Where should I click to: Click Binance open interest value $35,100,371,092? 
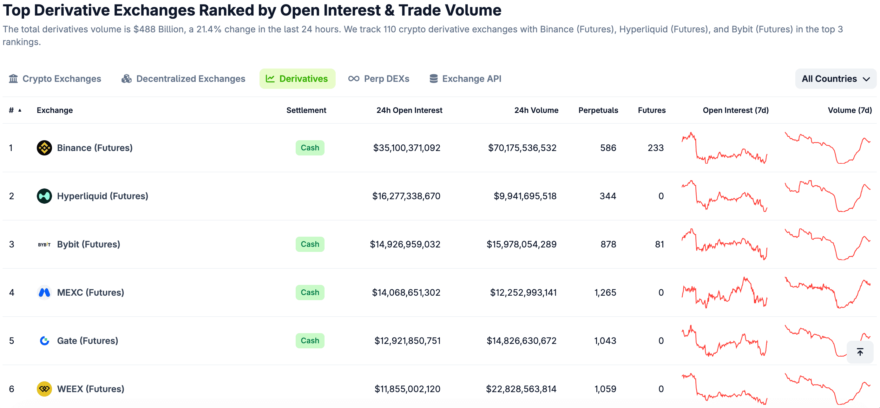point(406,148)
